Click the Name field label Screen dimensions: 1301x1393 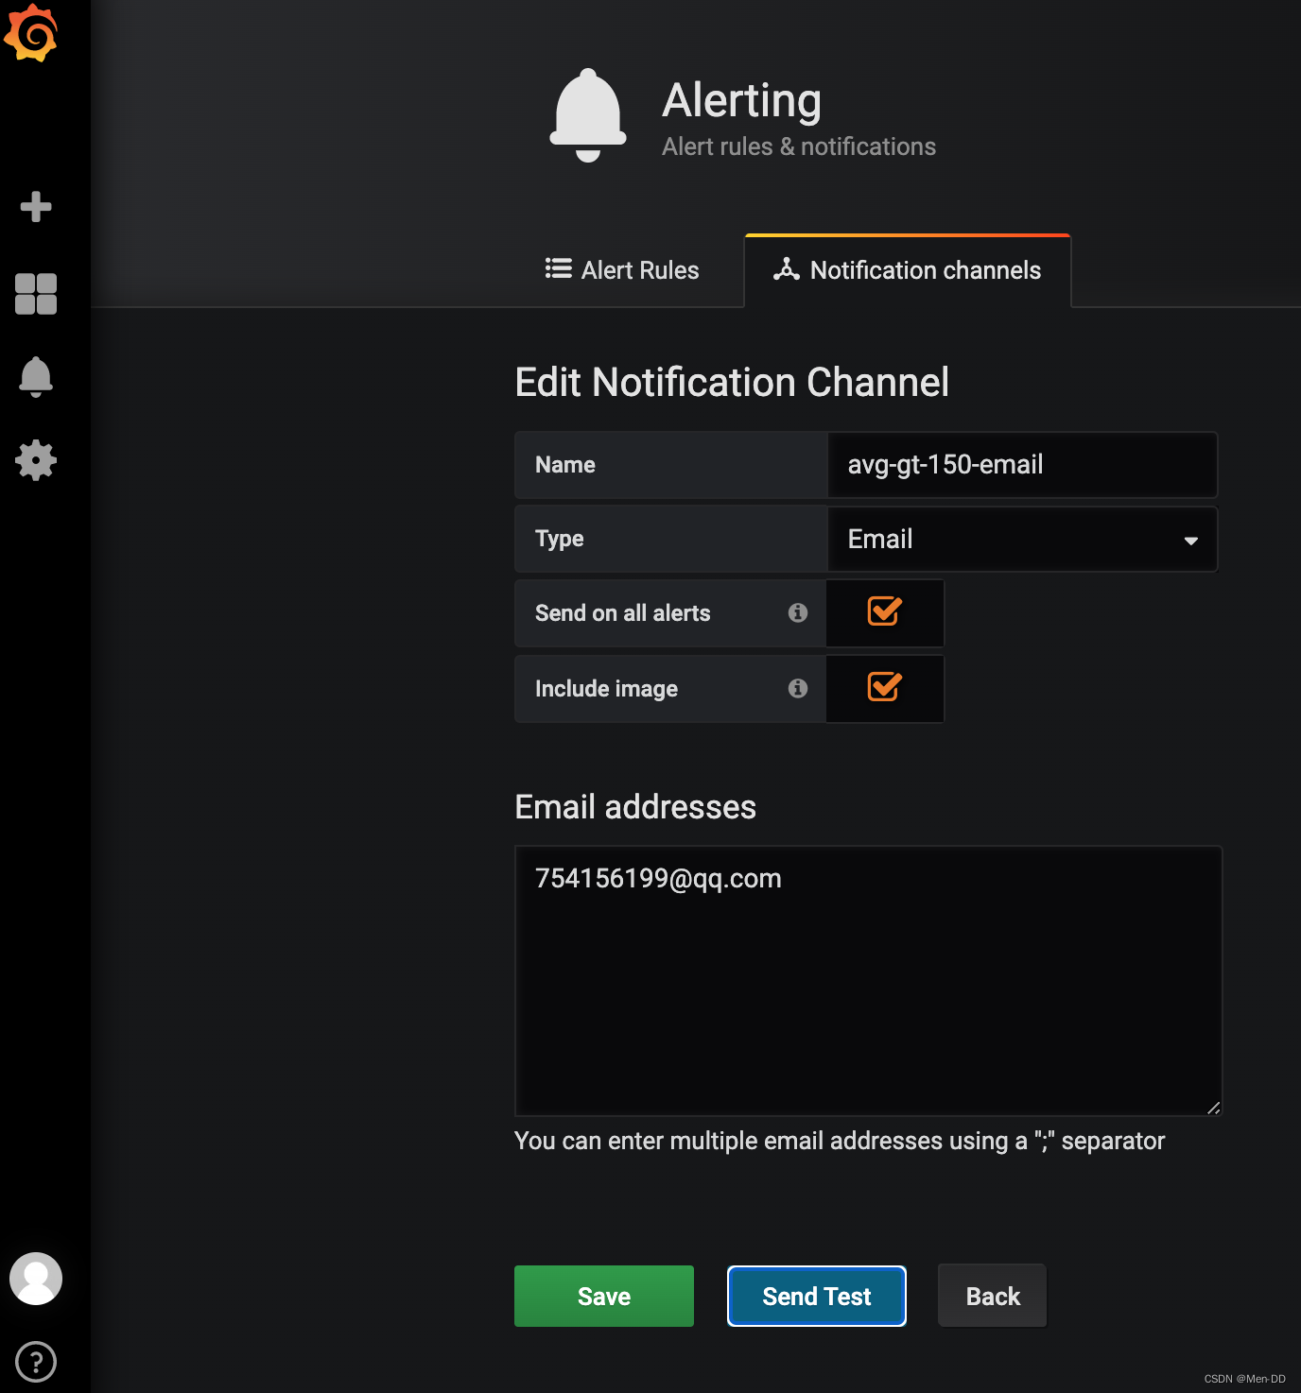click(x=565, y=465)
